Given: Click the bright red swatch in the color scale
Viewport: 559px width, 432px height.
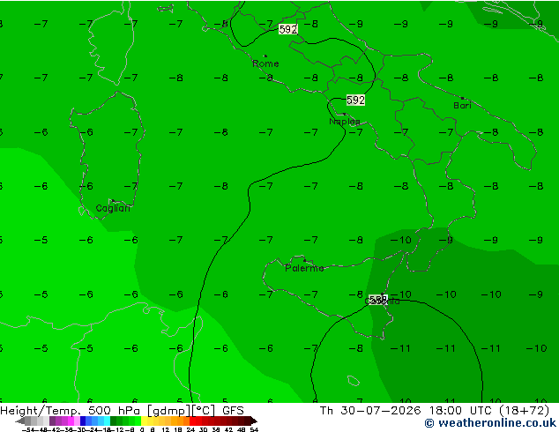Looking at the screenshot, I should [x=192, y=421].
